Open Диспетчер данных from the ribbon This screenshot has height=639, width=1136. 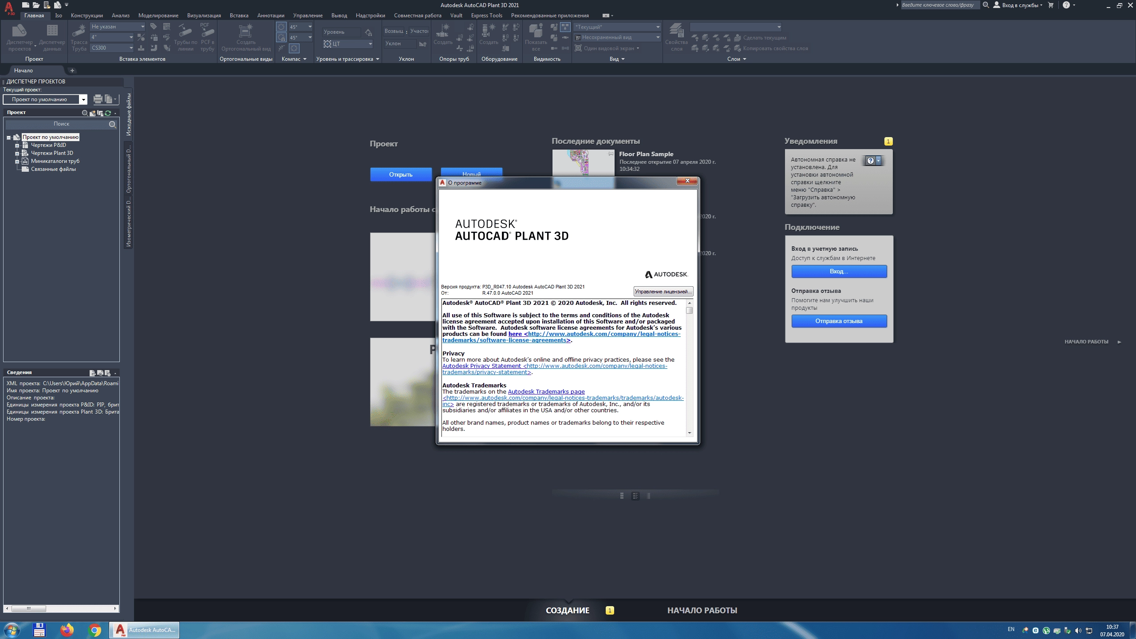point(52,37)
